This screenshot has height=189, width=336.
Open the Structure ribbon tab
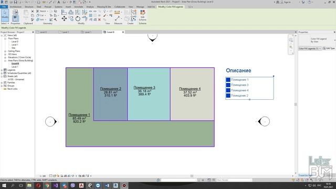29,7
